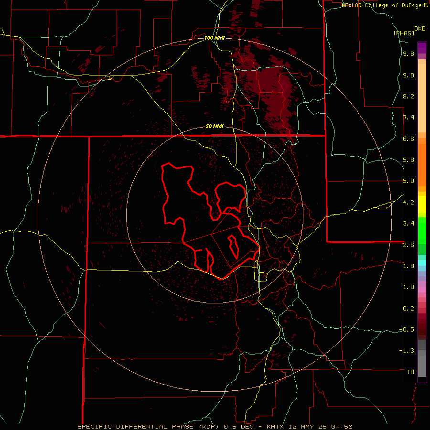Click the -0.5 scale value
The image size is (430, 430).
coord(407,329)
